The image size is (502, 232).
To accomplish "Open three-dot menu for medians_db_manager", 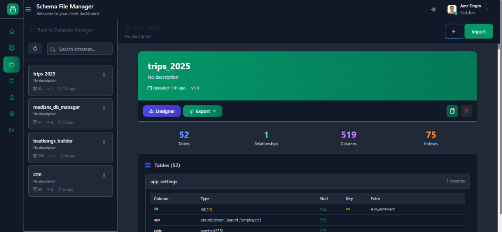I will 104,108.
